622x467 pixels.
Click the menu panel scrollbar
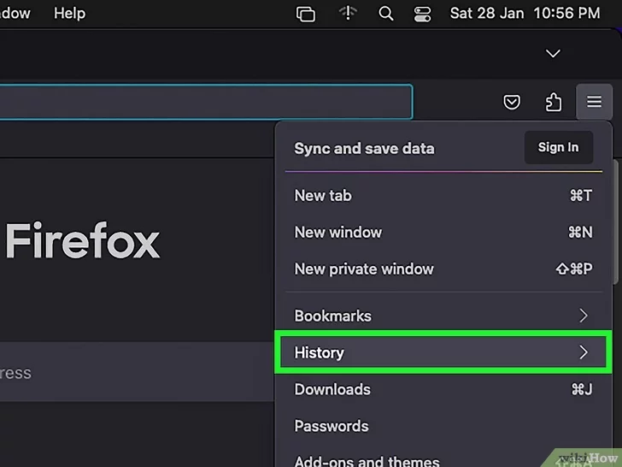[616, 222]
